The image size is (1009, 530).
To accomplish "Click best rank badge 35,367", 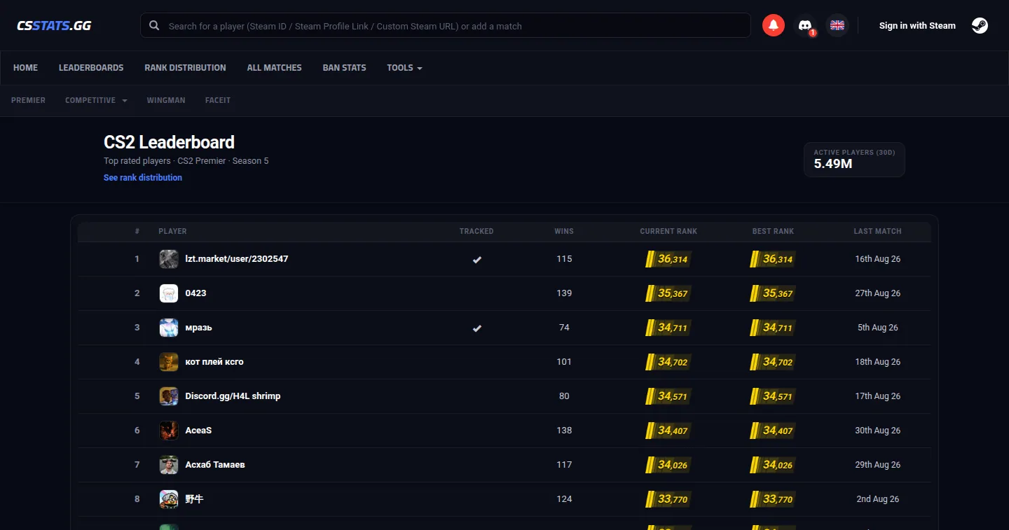I will tap(773, 293).
